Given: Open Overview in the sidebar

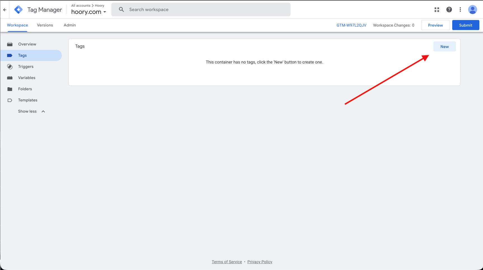Looking at the screenshot, I should tap(31, 44).
